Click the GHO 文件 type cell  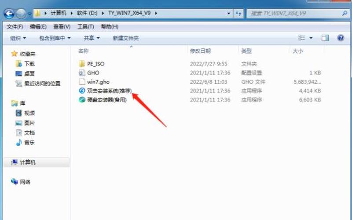tap(253, 82)
